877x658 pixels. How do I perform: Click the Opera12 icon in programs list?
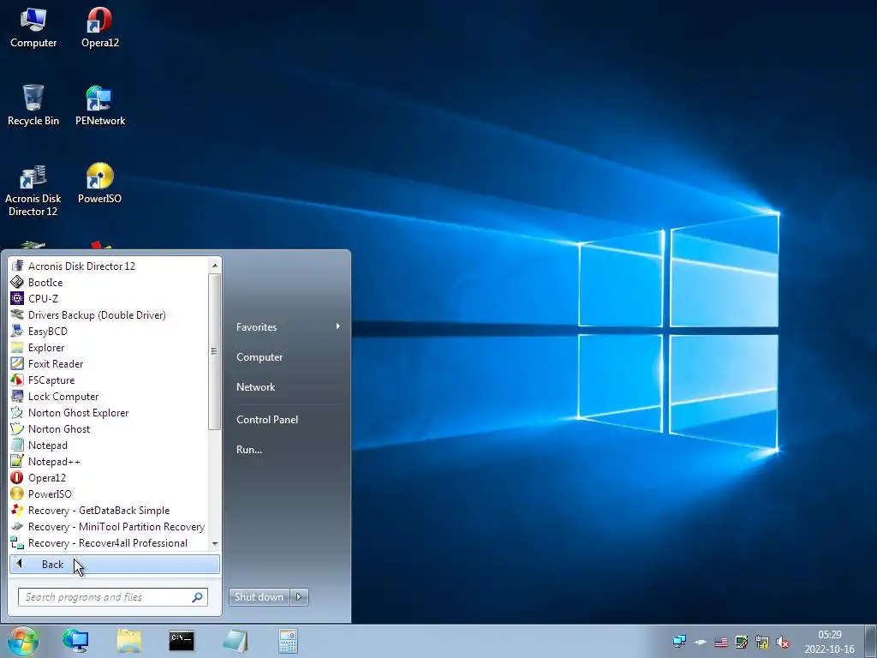[17, 477]
